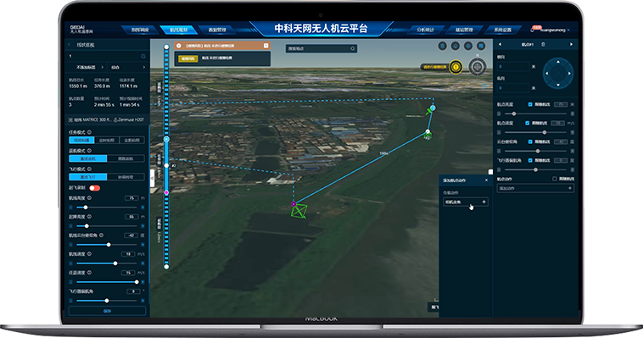Dismiss the orange collision risk notice
This screenshot has width=643, height=338.
pos(266,46)
